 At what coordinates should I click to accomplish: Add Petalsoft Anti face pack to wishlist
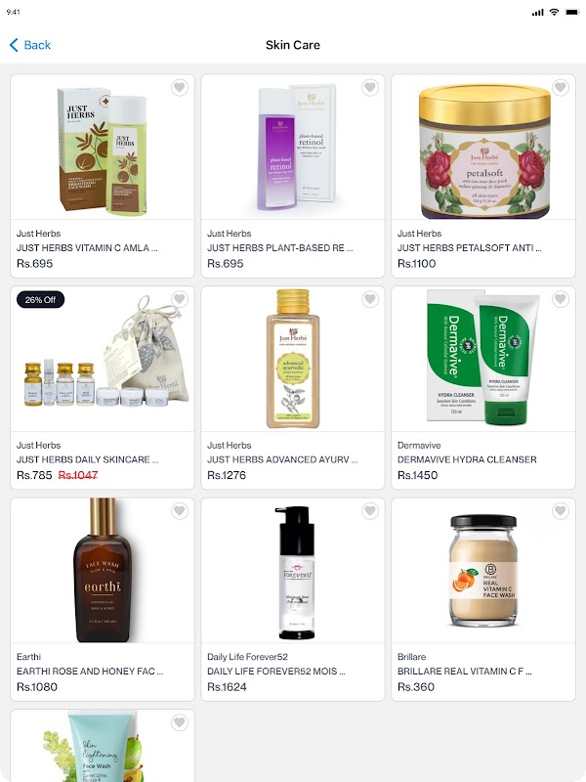(x=560, y=87)
